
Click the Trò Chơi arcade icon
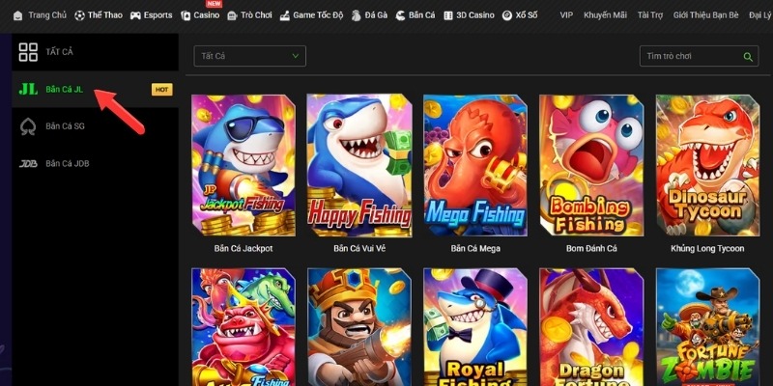tap(232, 15)
